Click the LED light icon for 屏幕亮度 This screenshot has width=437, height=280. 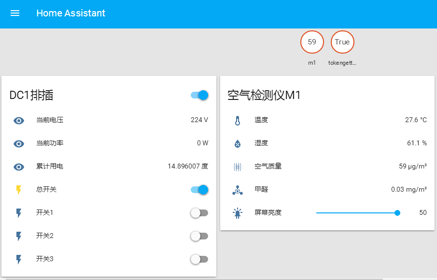coord(238,213)
